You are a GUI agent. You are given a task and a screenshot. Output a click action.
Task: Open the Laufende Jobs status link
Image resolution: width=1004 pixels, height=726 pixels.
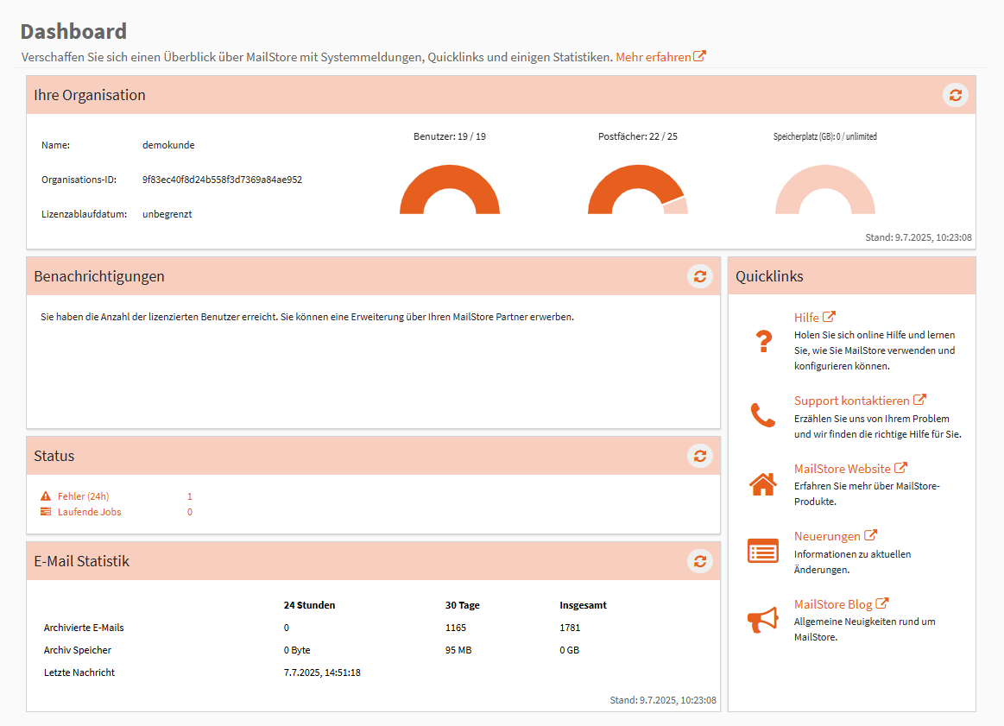point(89,512)
